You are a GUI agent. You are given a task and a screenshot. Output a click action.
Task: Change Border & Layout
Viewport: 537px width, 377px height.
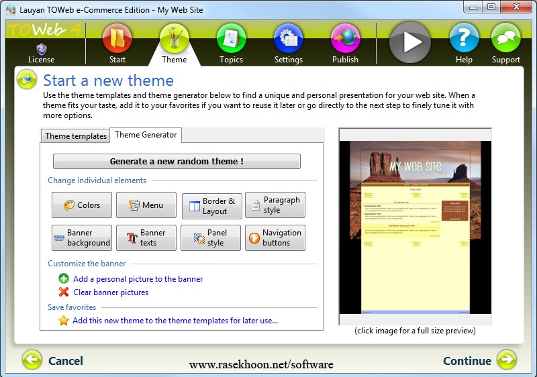pyautogui.click(x=212, y=206)
